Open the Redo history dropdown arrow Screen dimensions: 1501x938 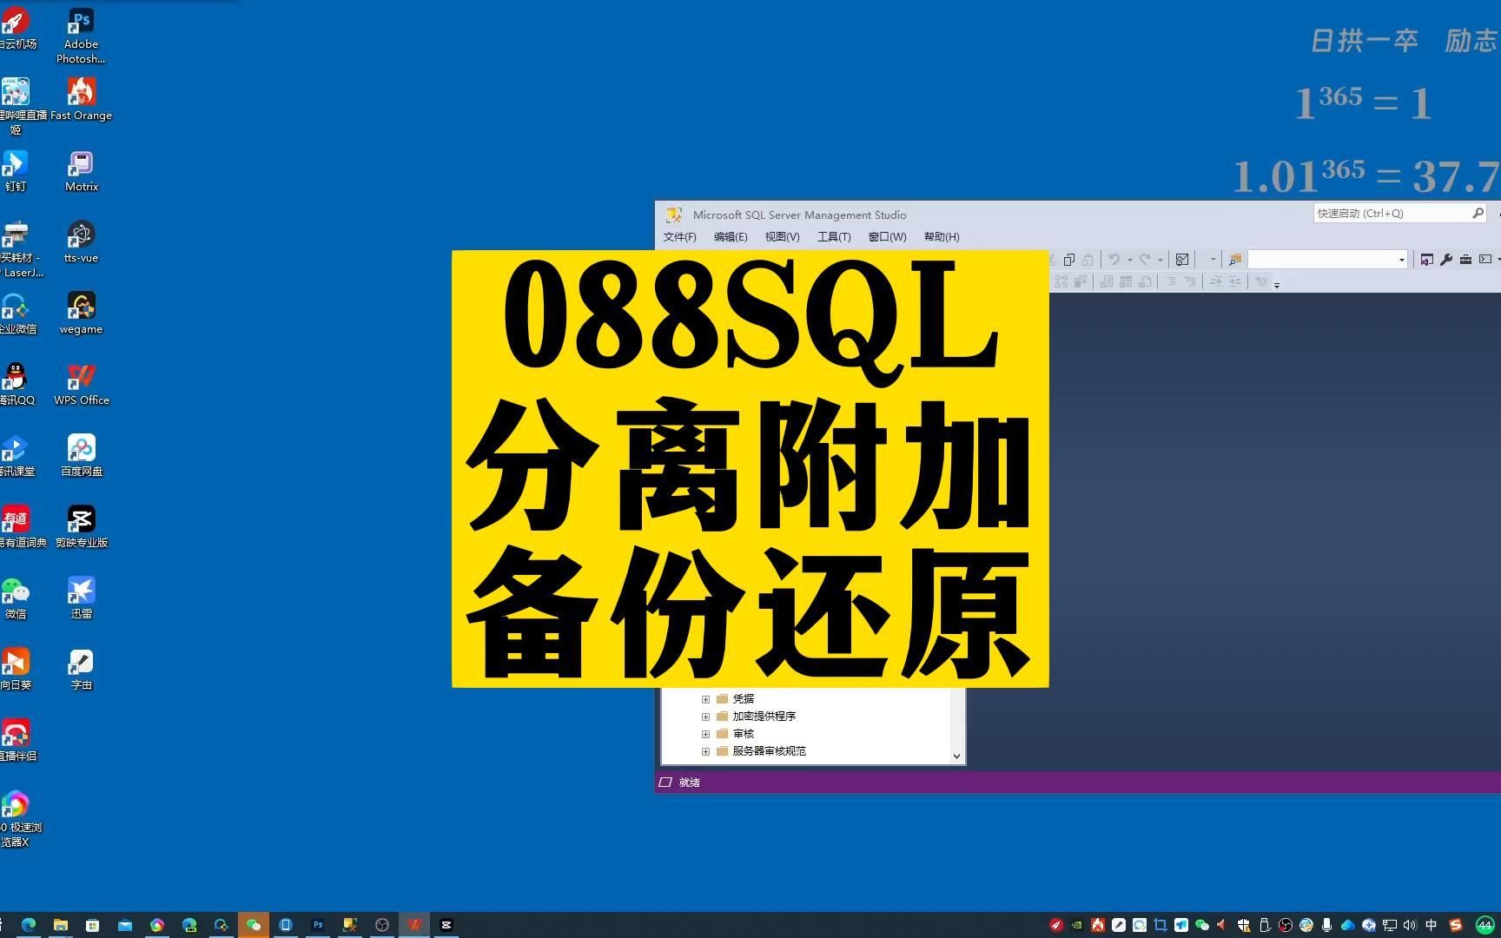[x=1160, y=260]
